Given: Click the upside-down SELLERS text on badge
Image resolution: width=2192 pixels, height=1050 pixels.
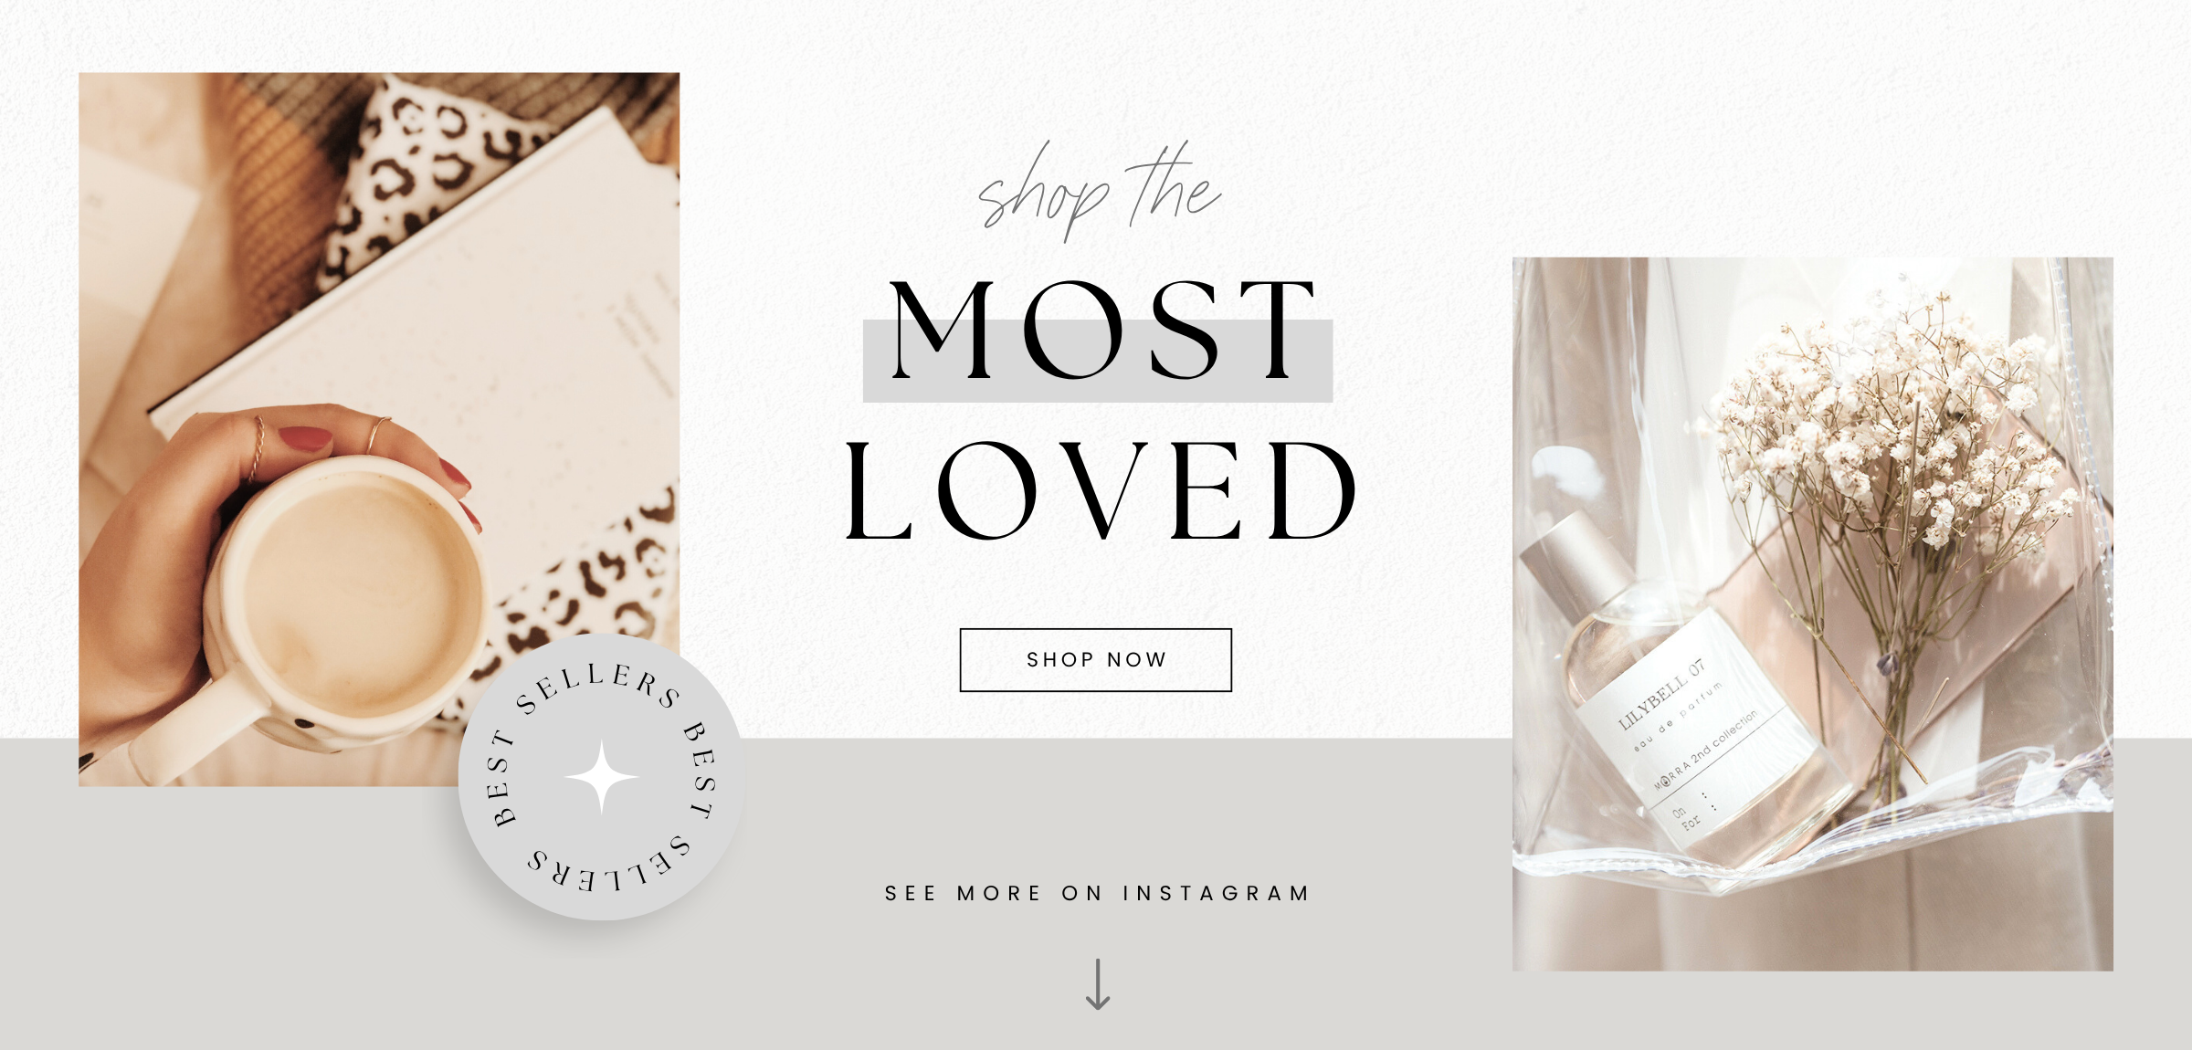Looking at the screenshot, I should click(x=608, y=863).
